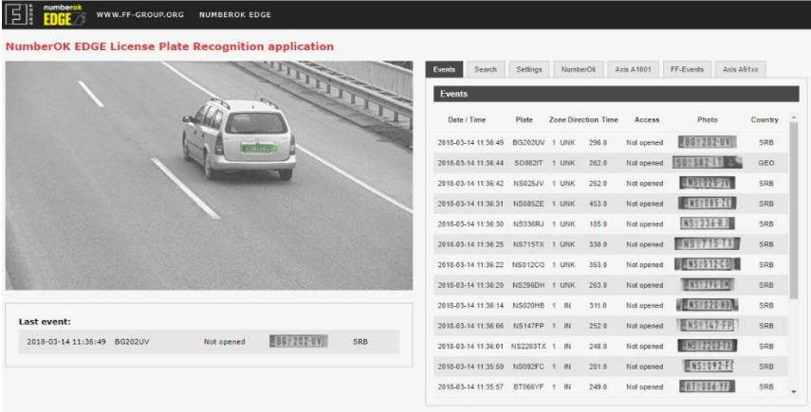Open the Settings tab
The height and width of the screenshot is (412, 811).
tap(529, 69)
